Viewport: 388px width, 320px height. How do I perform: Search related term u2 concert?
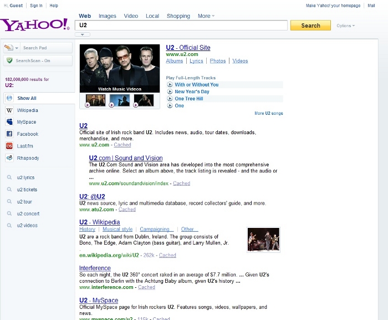tap(28, 214)
